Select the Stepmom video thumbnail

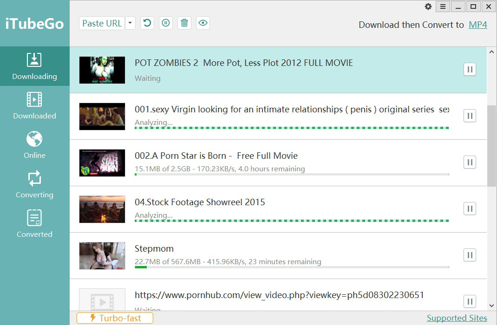[x=102, y=256]
